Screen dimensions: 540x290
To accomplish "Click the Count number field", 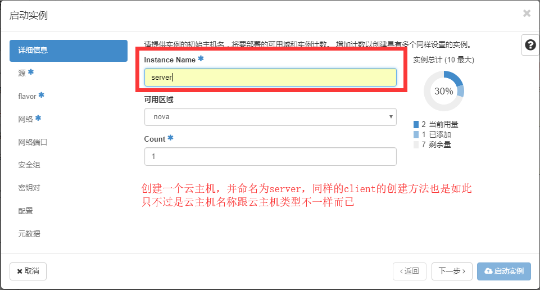I will [270, 156].
